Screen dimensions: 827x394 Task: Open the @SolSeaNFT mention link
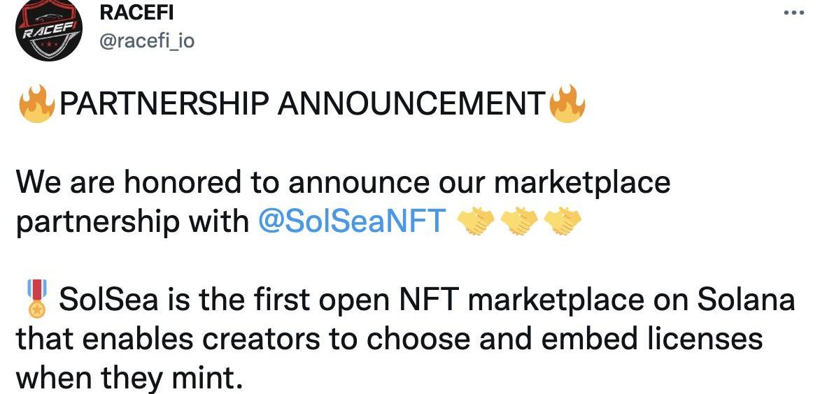pyautogui.click(x=352, y=221)
